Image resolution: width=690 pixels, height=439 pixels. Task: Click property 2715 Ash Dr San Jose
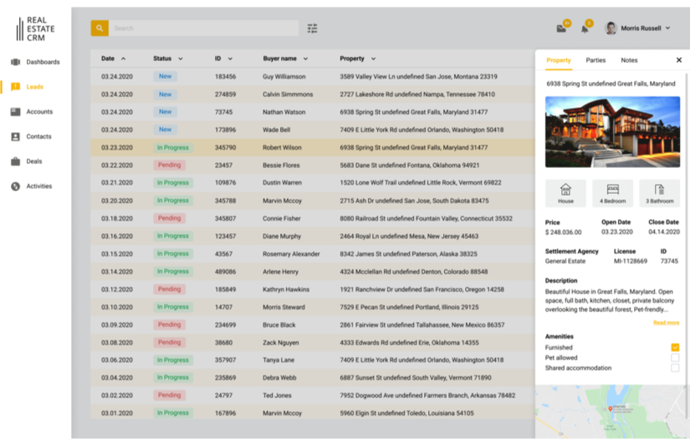tap(414, 201)
